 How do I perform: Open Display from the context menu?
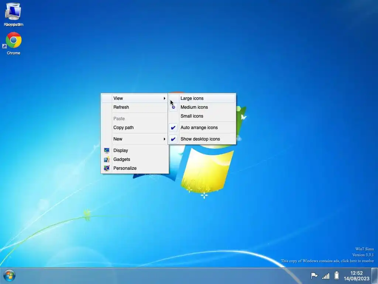coord(135,151)
